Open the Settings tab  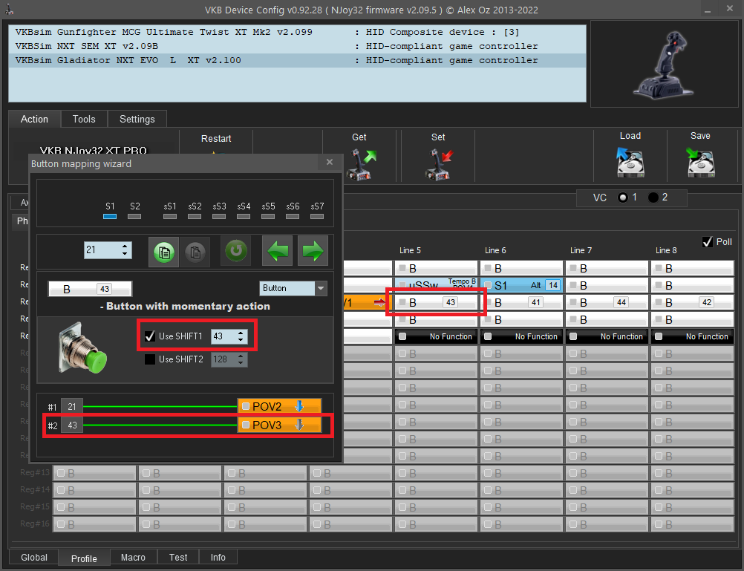point(137,119)
